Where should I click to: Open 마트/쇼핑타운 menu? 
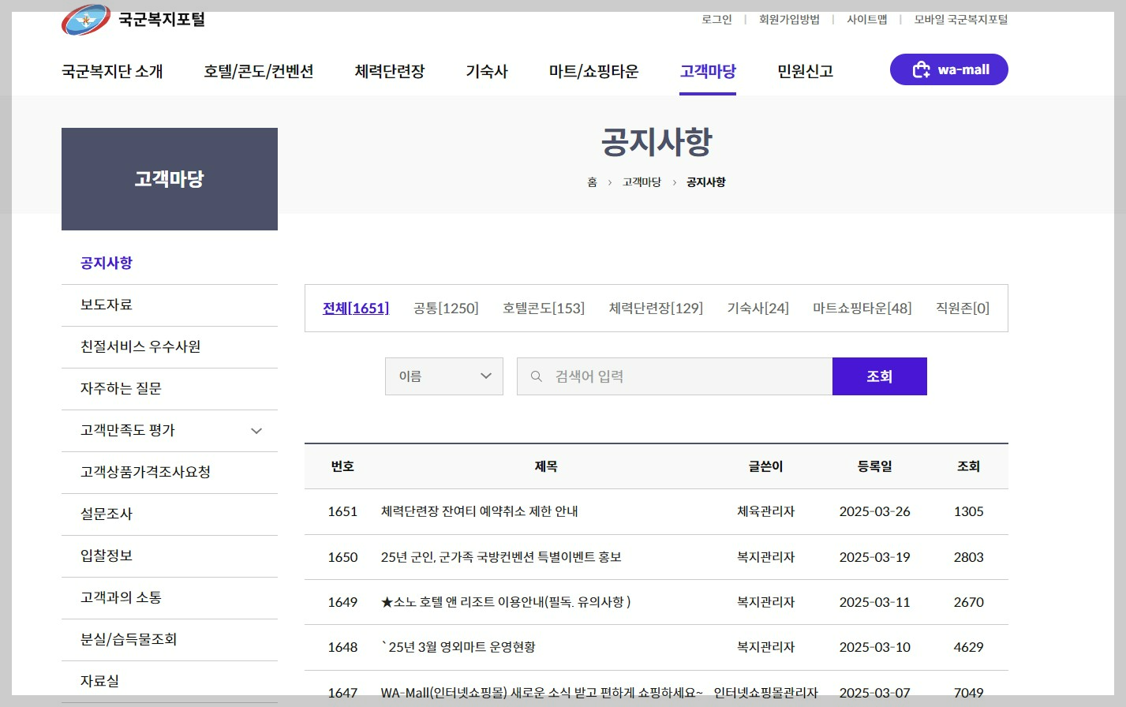[594, 71]
